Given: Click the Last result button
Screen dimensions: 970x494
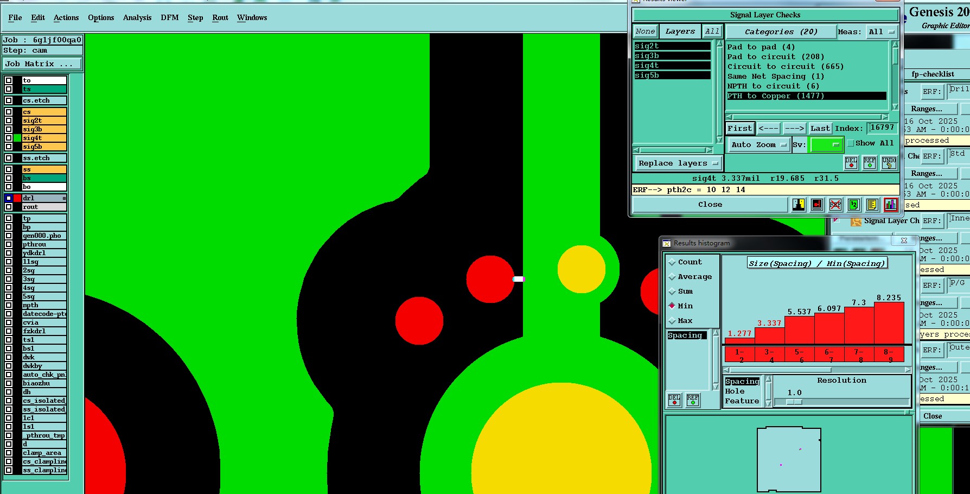Looking at the screenshot, I should 820,129.
